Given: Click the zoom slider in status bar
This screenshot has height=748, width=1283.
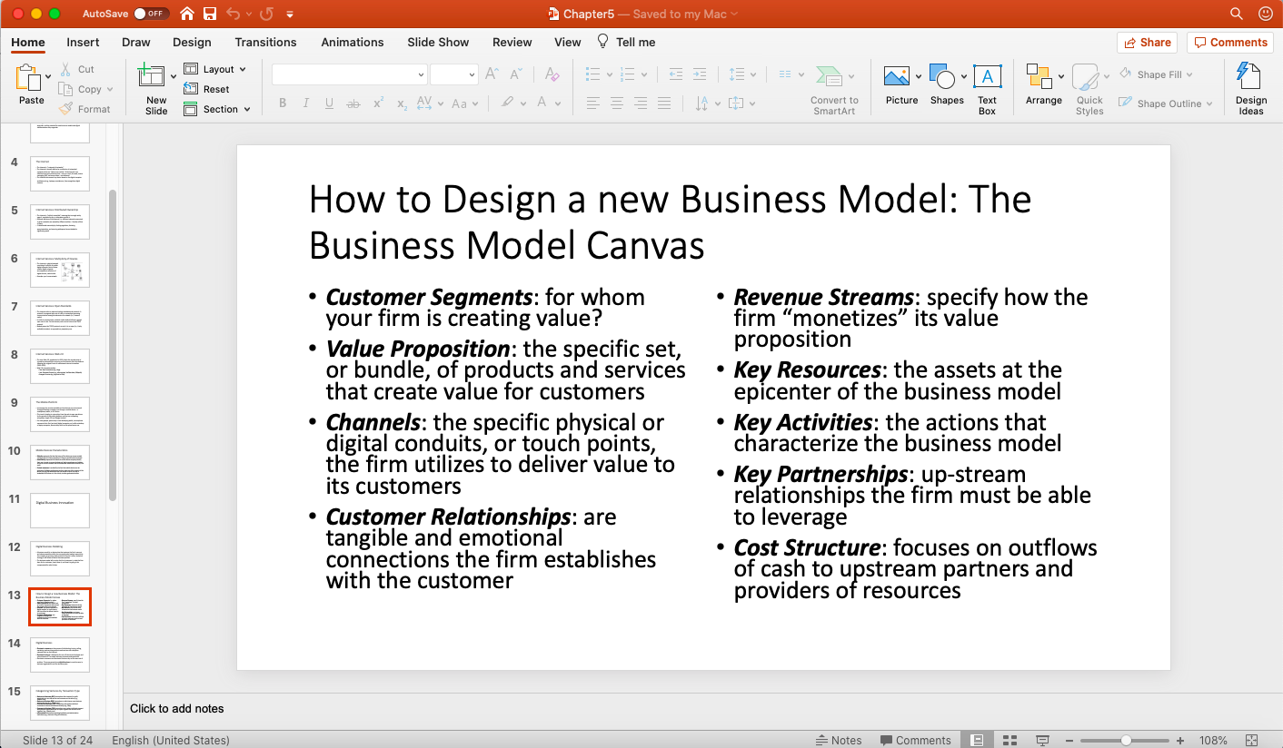Looking at the screenshot, I should tap(1126, 740).
